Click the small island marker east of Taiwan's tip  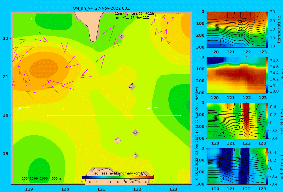tap(121, 37)
